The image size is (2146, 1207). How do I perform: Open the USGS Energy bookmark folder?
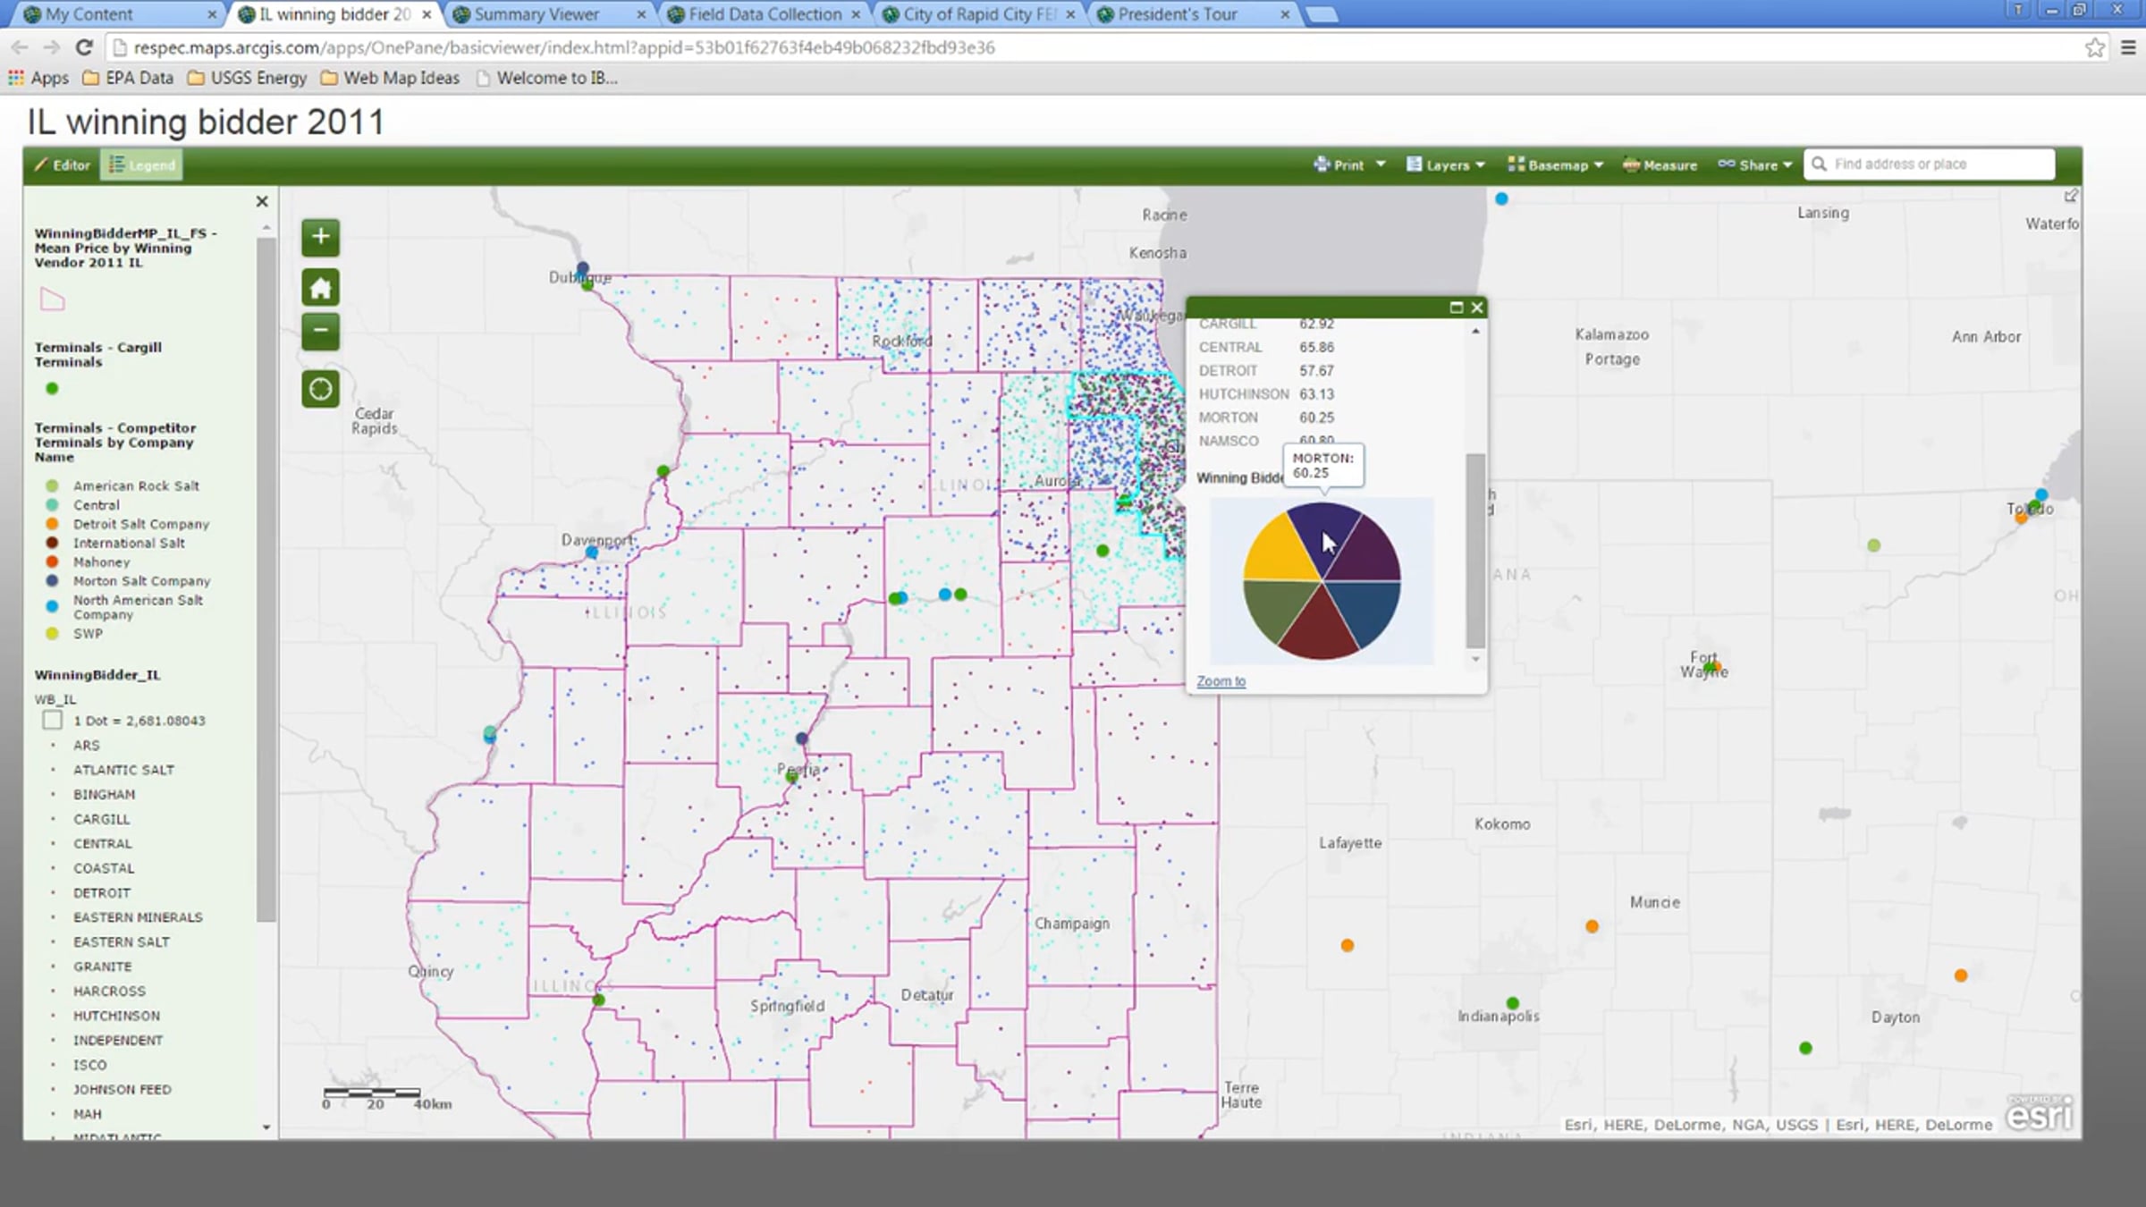[x=248, y=78]
